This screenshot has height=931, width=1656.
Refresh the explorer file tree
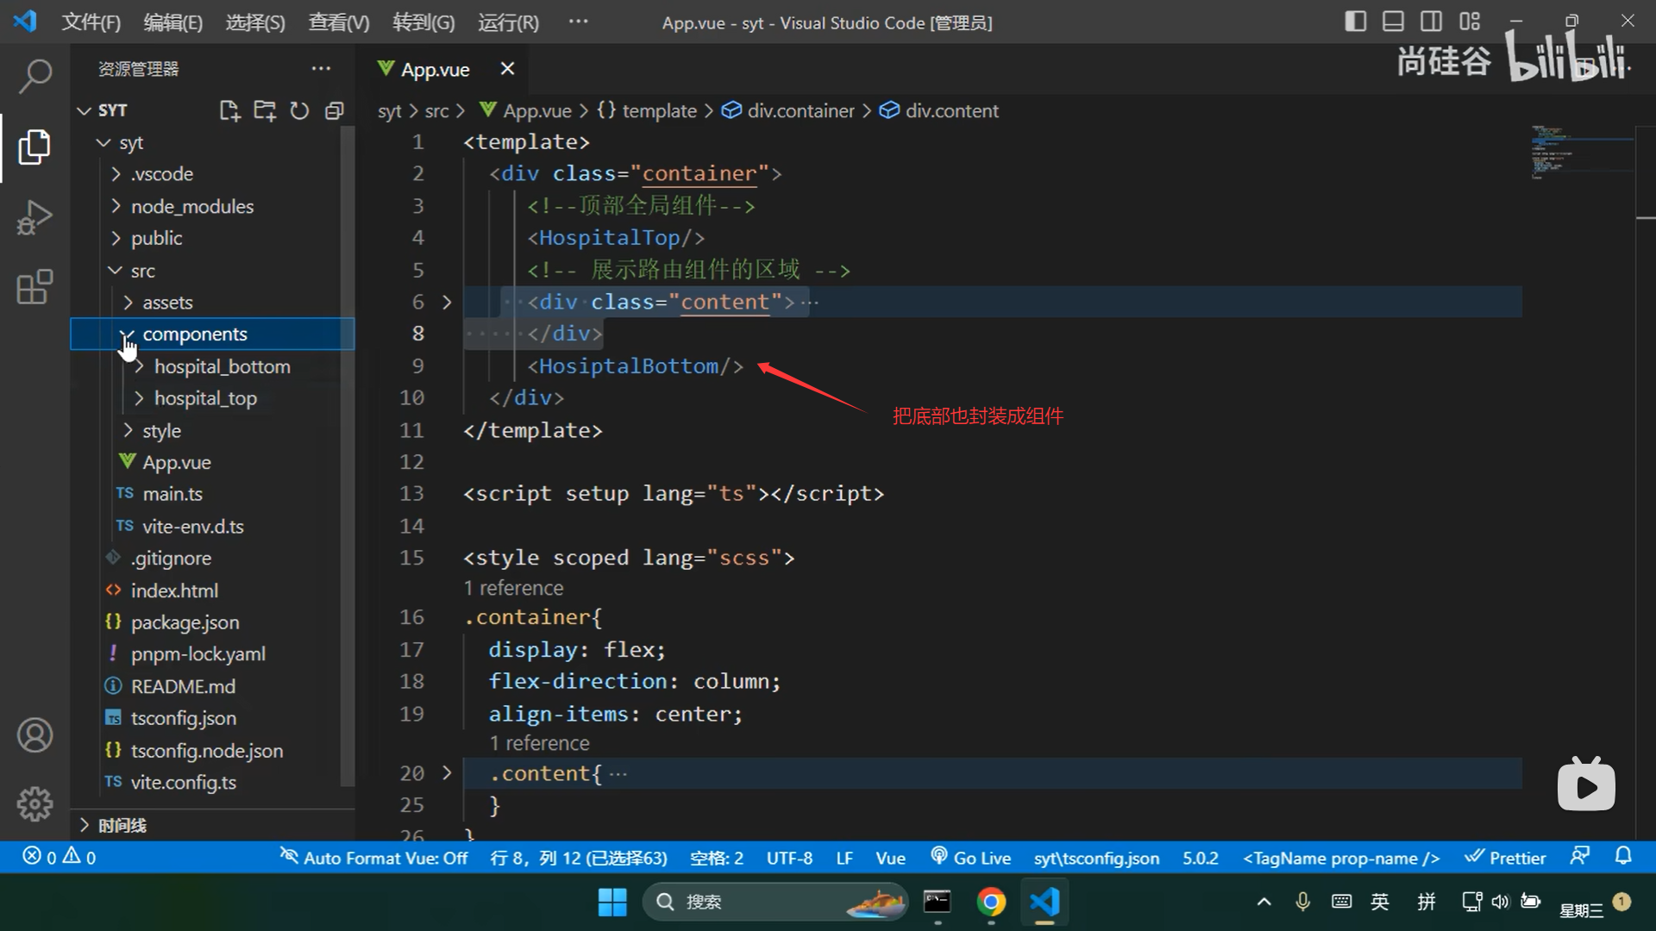click(x=299, y=110)
